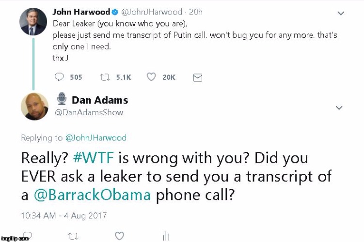The height and width of the screenshot is (242, 364).
Task: Reply to Dan Adams' tweet
Action: [x=28, y=235]
